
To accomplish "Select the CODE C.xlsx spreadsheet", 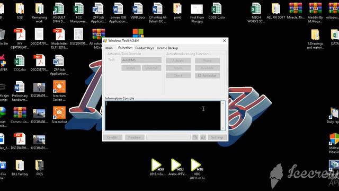I will pos(217,8).
